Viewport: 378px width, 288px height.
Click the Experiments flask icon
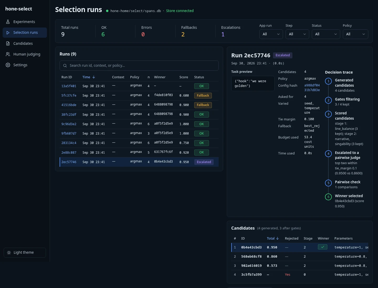[8, 22]
